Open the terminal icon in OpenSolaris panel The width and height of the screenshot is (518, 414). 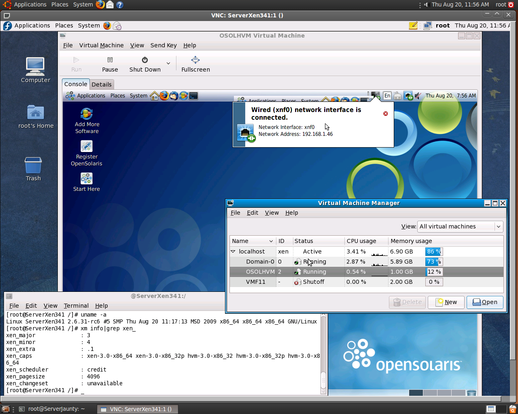coord(193,96)
